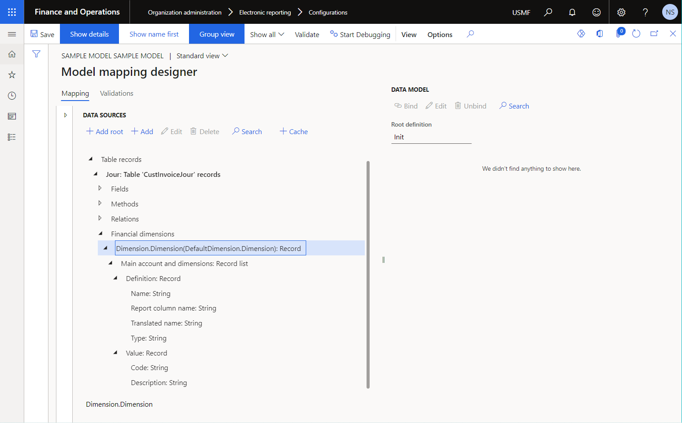Click action pane search magnifier
The height and width of the screenshot is (423, 682).
pos(471,34)
